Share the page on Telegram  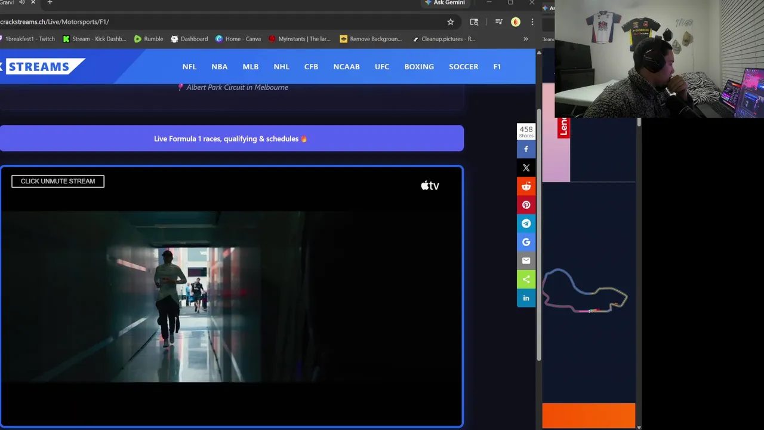point(526,223)
